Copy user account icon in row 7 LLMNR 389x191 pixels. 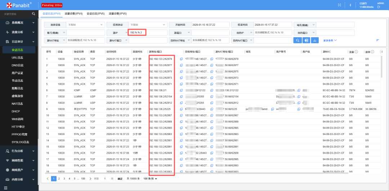(x=299, y=97)
